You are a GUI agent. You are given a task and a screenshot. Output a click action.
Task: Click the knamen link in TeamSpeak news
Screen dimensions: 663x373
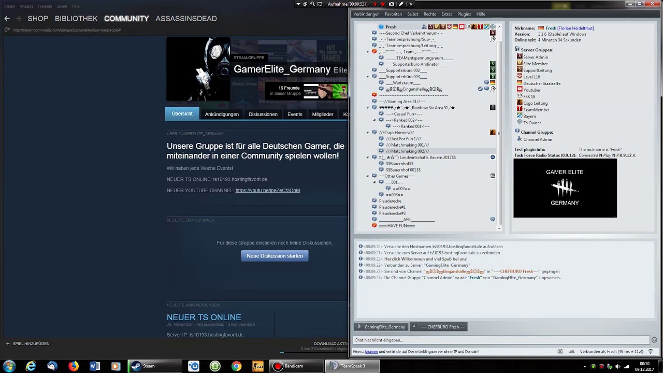coord(371,351)
